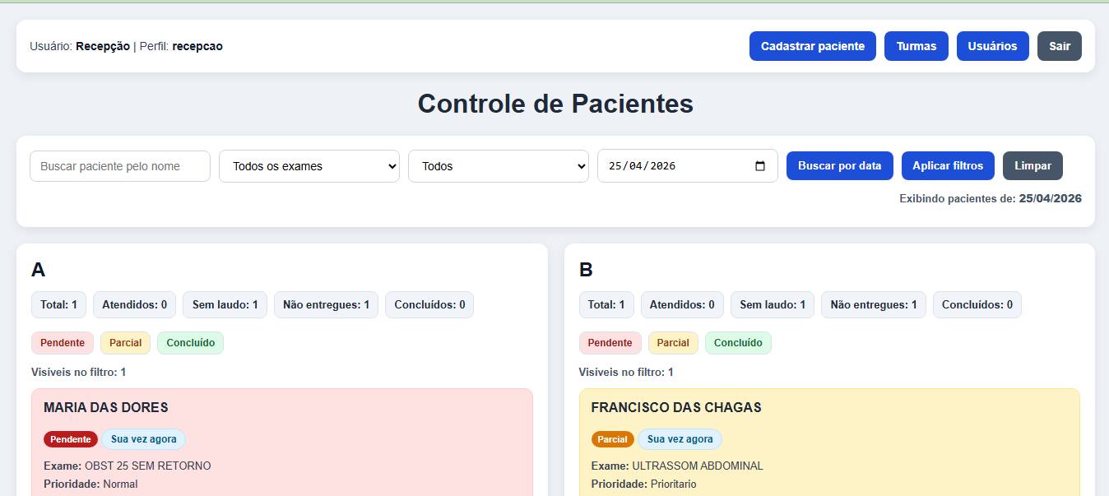The width and height of the screenshot is (1109, 496).
Task: Click Sem laudo: 1 in group B
Action: click(773, 304)
